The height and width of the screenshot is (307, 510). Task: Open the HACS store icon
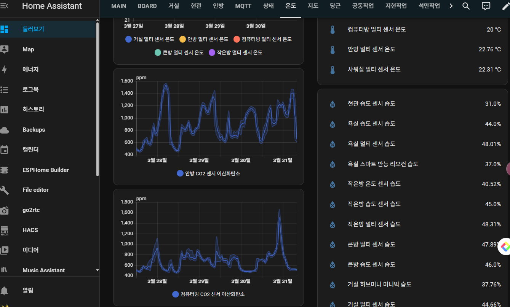click(x=4, y=230)
